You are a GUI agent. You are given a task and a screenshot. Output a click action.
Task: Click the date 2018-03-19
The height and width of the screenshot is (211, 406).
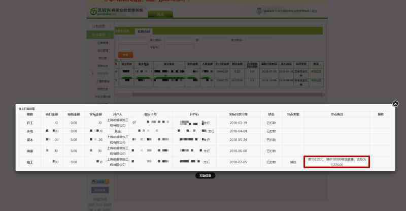pyautogui.click(x=238, y=123)
